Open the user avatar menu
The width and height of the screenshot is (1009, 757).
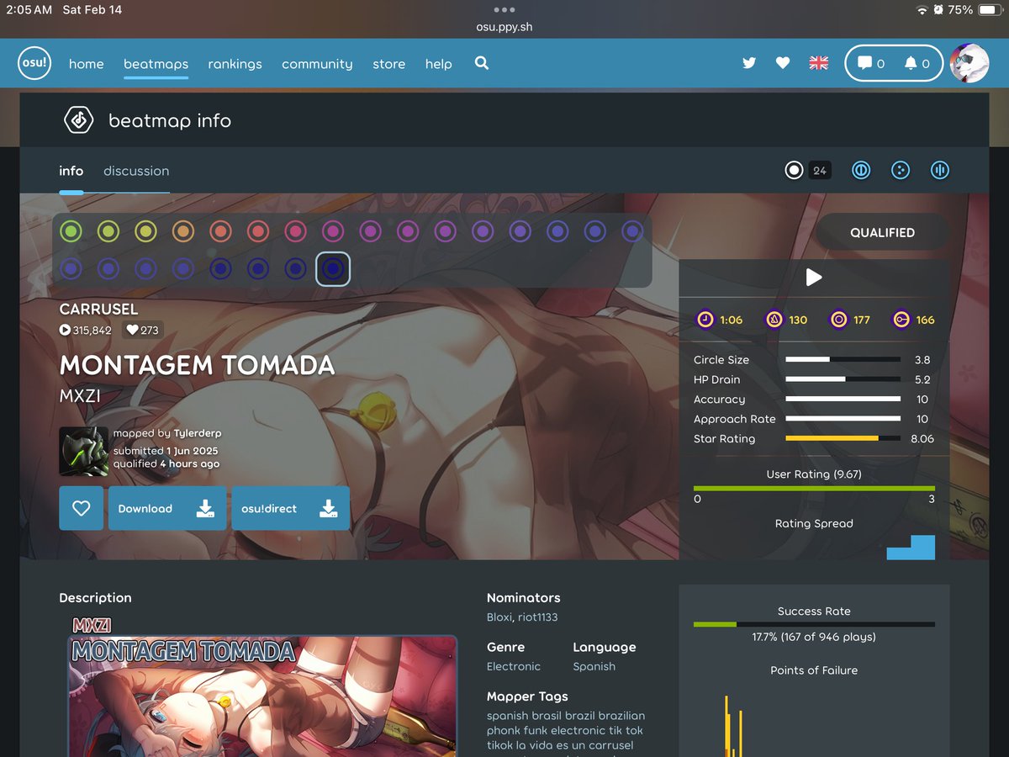coord(969,63)
